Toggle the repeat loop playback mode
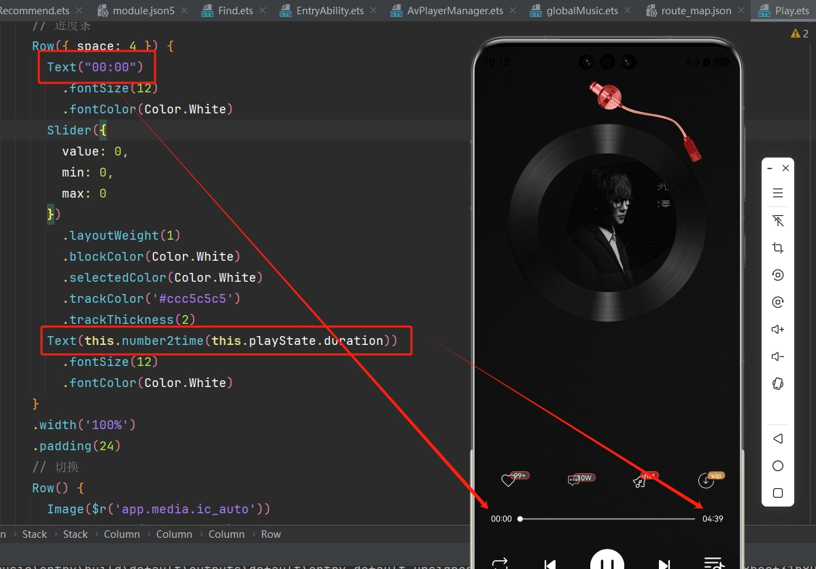This screenshot has height=569, width=816. 500,563
